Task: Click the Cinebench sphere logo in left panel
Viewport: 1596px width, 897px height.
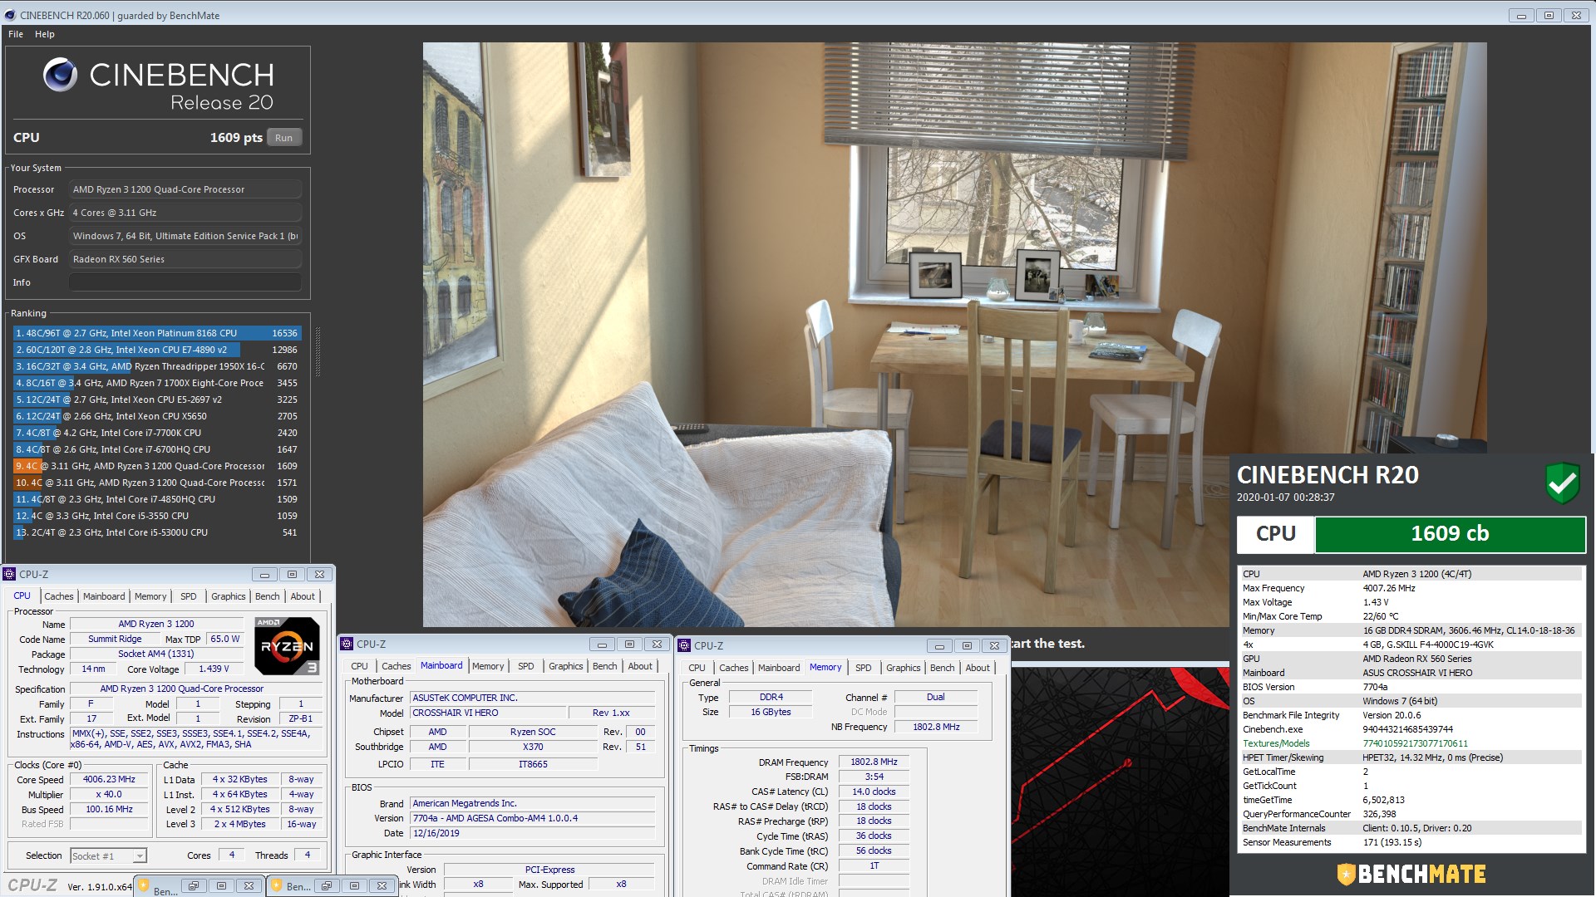Action: tap(60, 75)
